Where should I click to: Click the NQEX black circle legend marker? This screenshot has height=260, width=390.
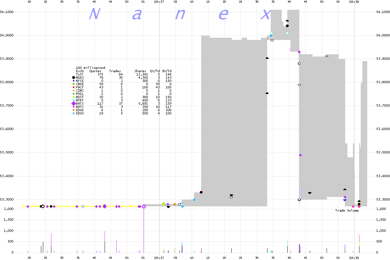pyautogui.click(x=74, y=78)
